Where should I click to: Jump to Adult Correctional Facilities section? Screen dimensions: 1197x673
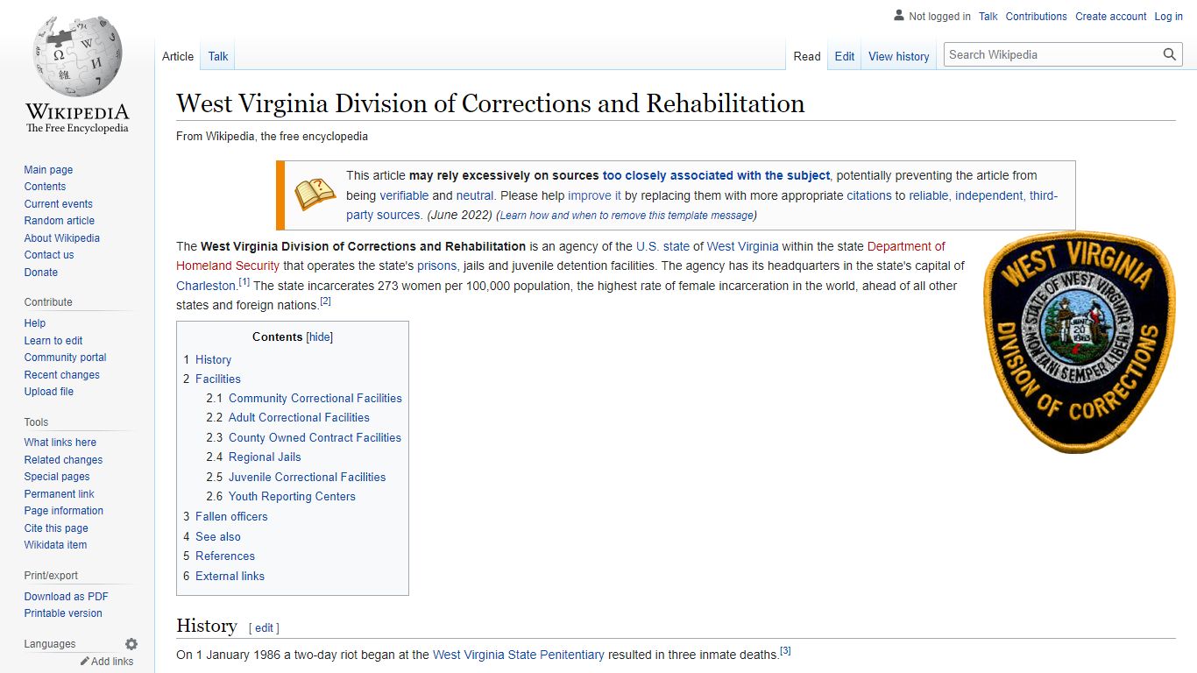coord(299,418)
